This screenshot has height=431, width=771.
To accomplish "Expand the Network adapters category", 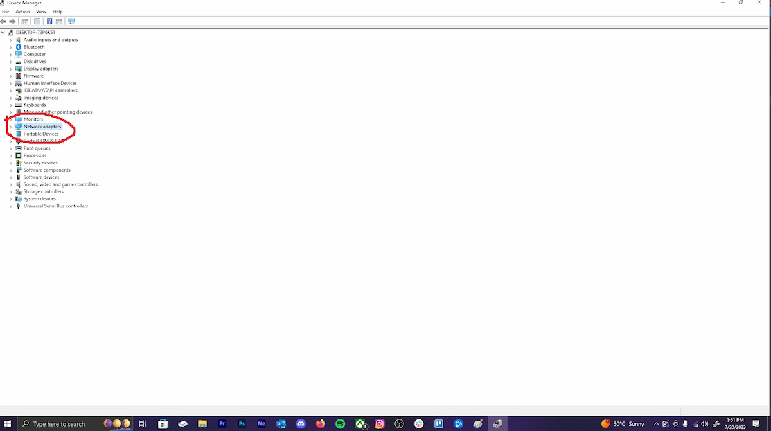I will [11, 127].
